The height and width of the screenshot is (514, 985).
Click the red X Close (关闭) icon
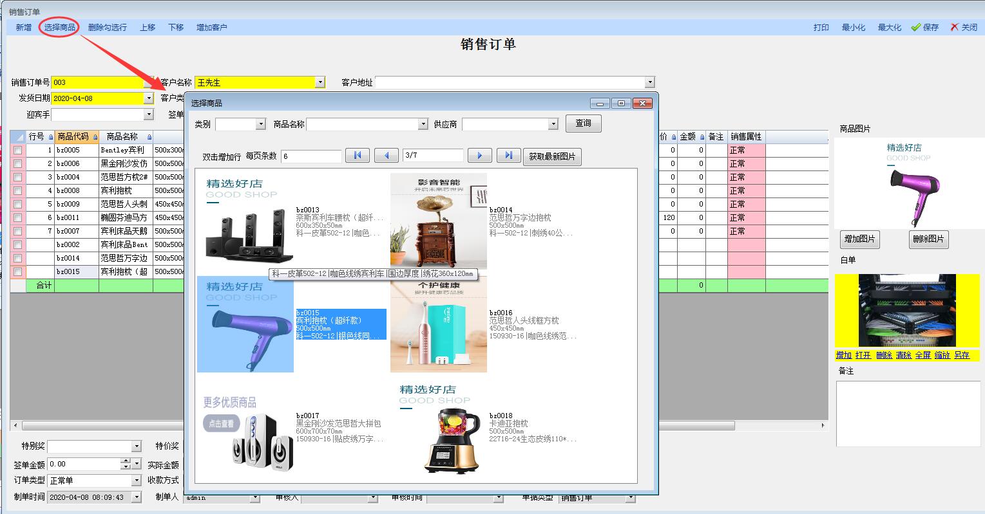point(954,27)
